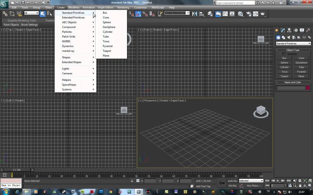Select the Lights category icon
Viewport: 313px width, 195px height.
point(289,37)
